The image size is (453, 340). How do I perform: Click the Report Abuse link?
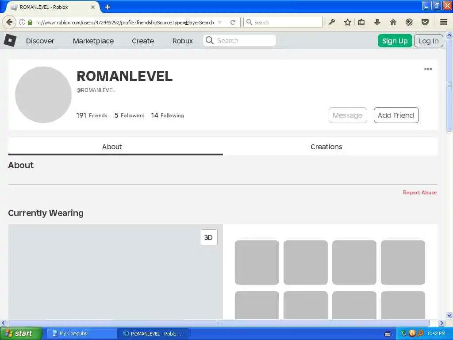coord(420,193)
